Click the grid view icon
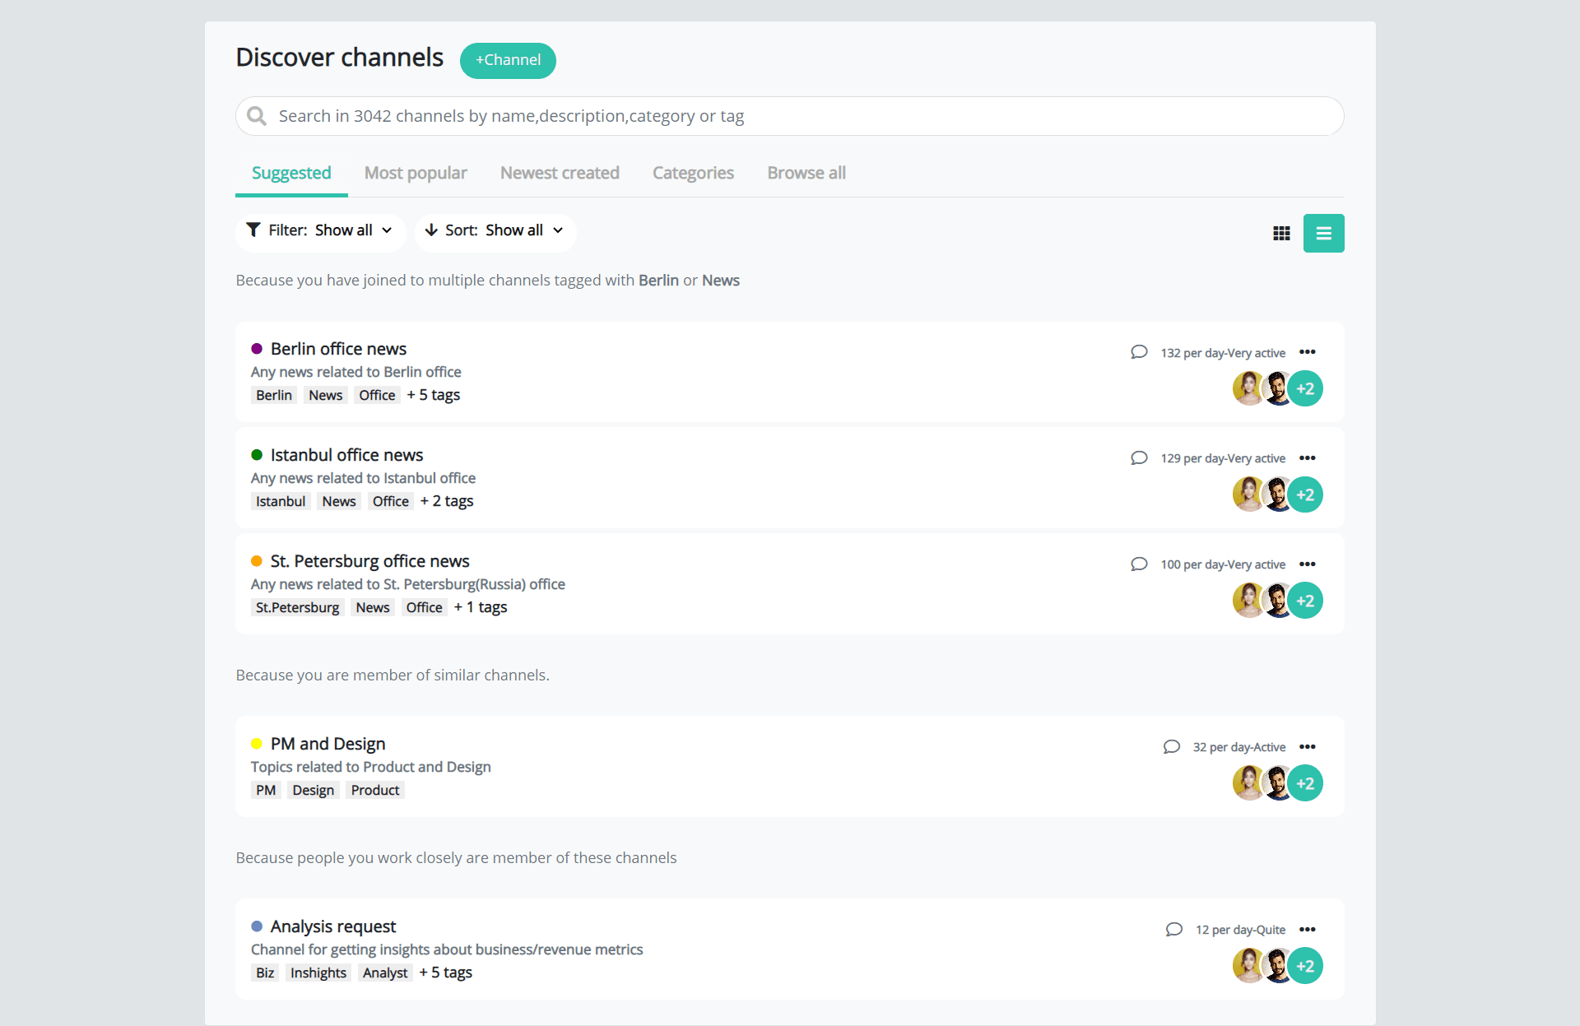Screen dimensions: 1580x1026 click(1282, 231)
